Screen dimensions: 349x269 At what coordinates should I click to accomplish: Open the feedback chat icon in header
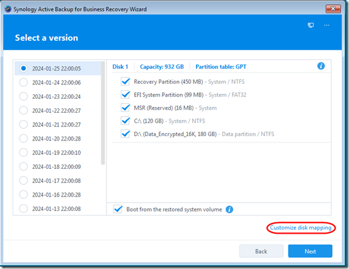click(311, 25)
